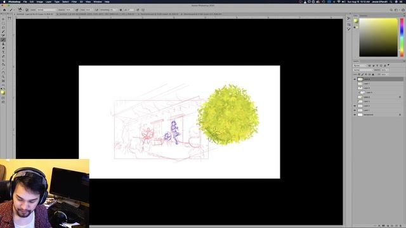
Task: Open the Help menu
Action: click(x=107, y=1)
